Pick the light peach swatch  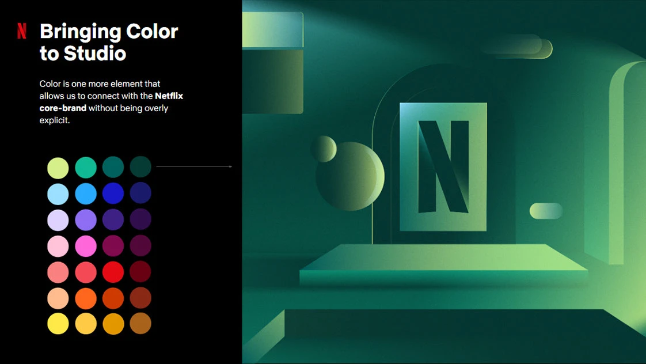click(58, 298)
